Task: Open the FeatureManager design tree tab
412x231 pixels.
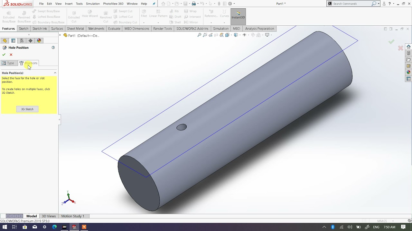Action: 5,40
